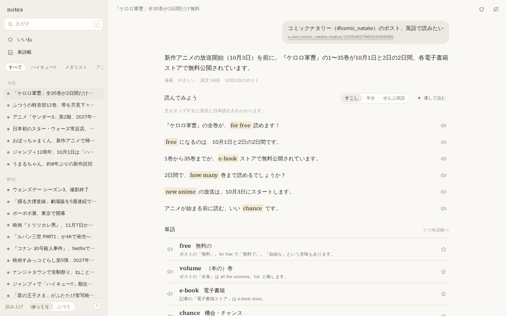Open note ボーボボ展、東京で開幕
The image size is (506, 316).
[53, 213]
